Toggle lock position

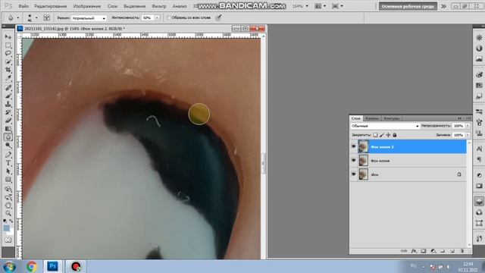click(388, 135)
